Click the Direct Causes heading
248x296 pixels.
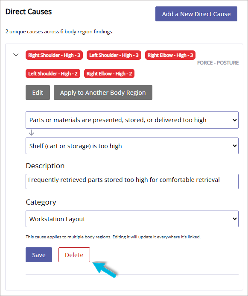[29, 12]
